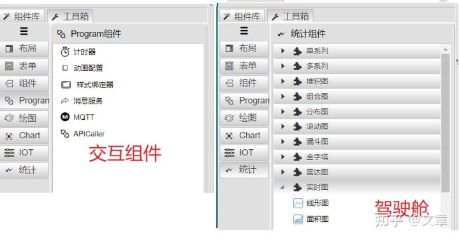Click 表单 form icon in right panel
Viewport: 459px width, 239px height.
pyautogui.click(x=229, y=66)
